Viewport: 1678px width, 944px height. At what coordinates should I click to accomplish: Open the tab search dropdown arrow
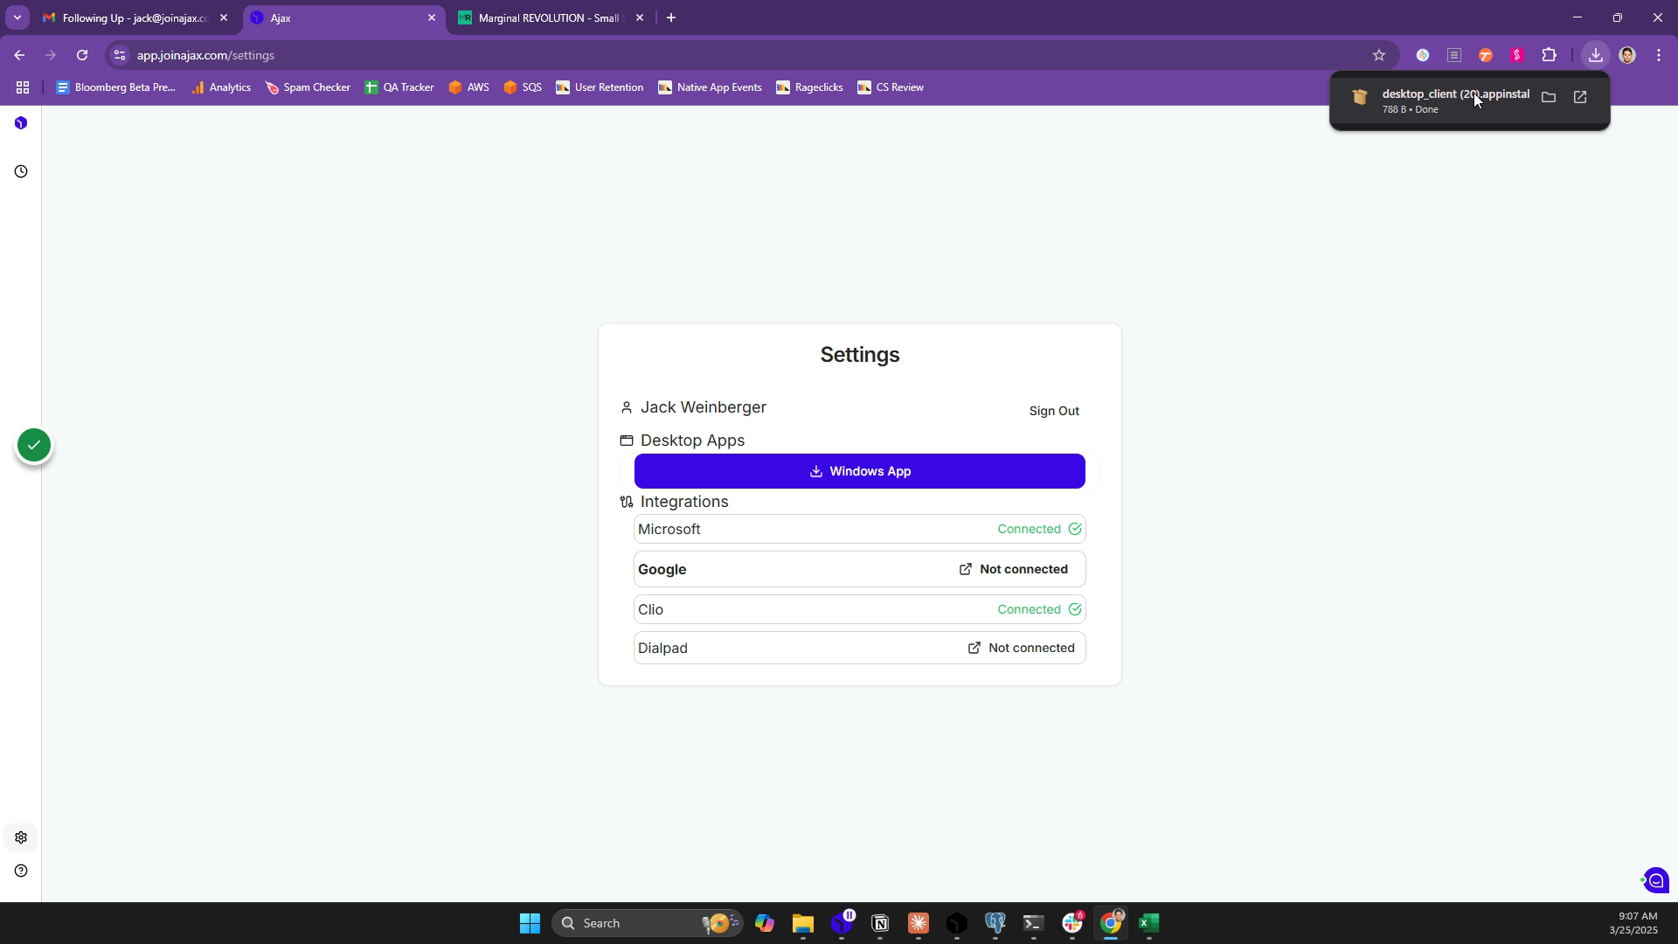(x=17, y=17)
